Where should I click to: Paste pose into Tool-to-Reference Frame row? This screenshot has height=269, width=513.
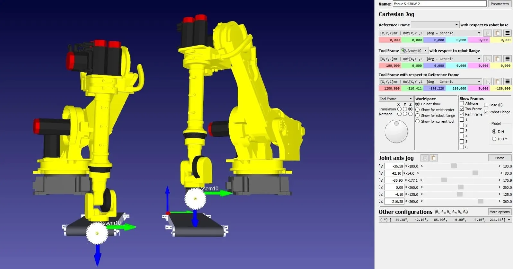[498, 82]
